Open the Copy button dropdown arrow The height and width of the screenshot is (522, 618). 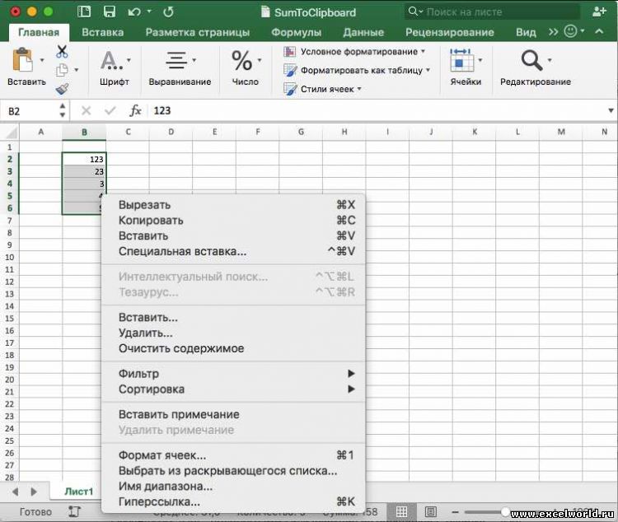coord(76,70)
